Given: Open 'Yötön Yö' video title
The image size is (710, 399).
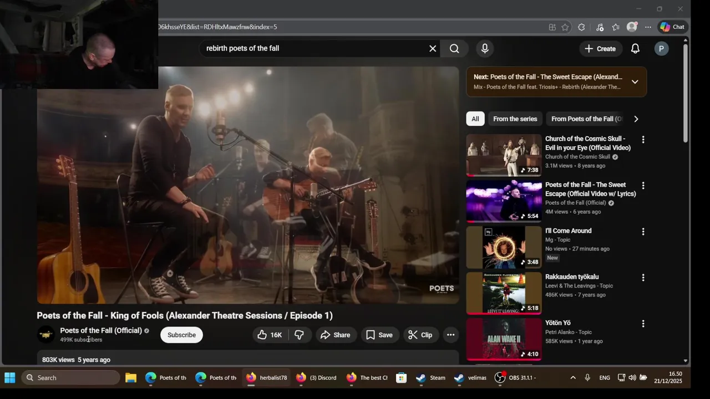Looking at the screenshot, I should click(x=557, y=323).
